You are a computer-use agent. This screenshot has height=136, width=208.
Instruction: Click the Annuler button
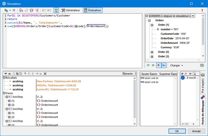point(196,131)
